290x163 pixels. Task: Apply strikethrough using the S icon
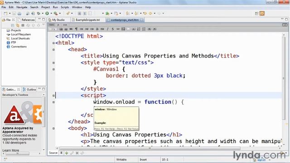(x=113, y=29)
